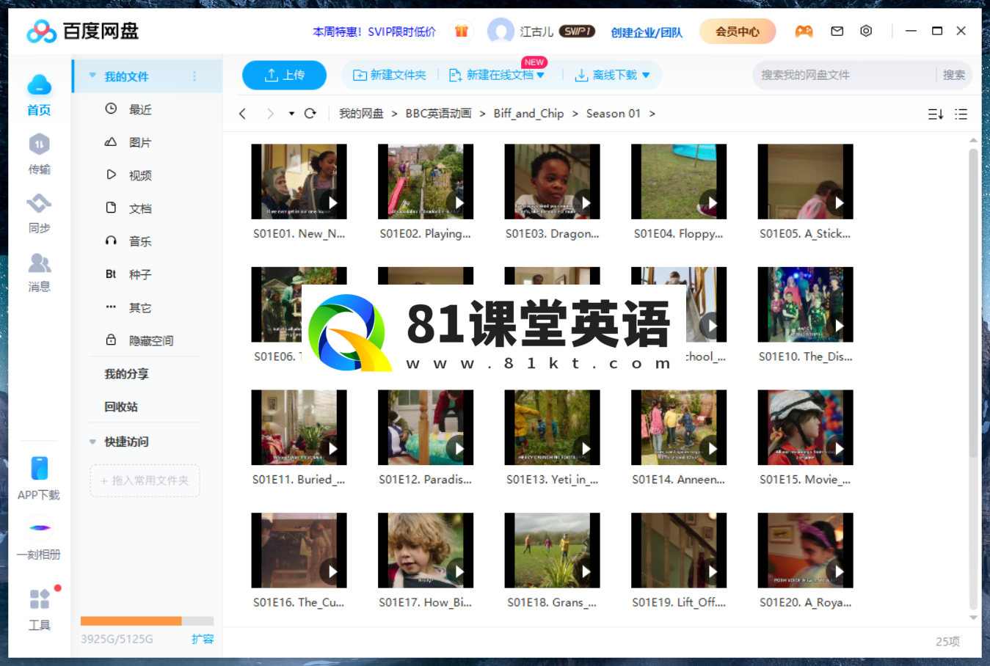The image size is (990, 666).
Task: Select the S01E20 A_Roya video thumbnail
Action: 805,550
